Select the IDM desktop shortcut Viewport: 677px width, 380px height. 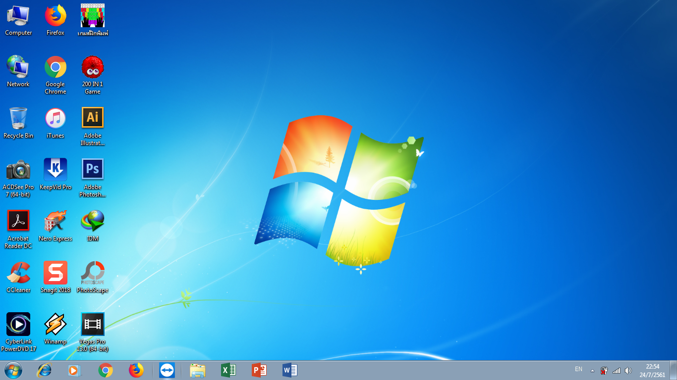93,226
